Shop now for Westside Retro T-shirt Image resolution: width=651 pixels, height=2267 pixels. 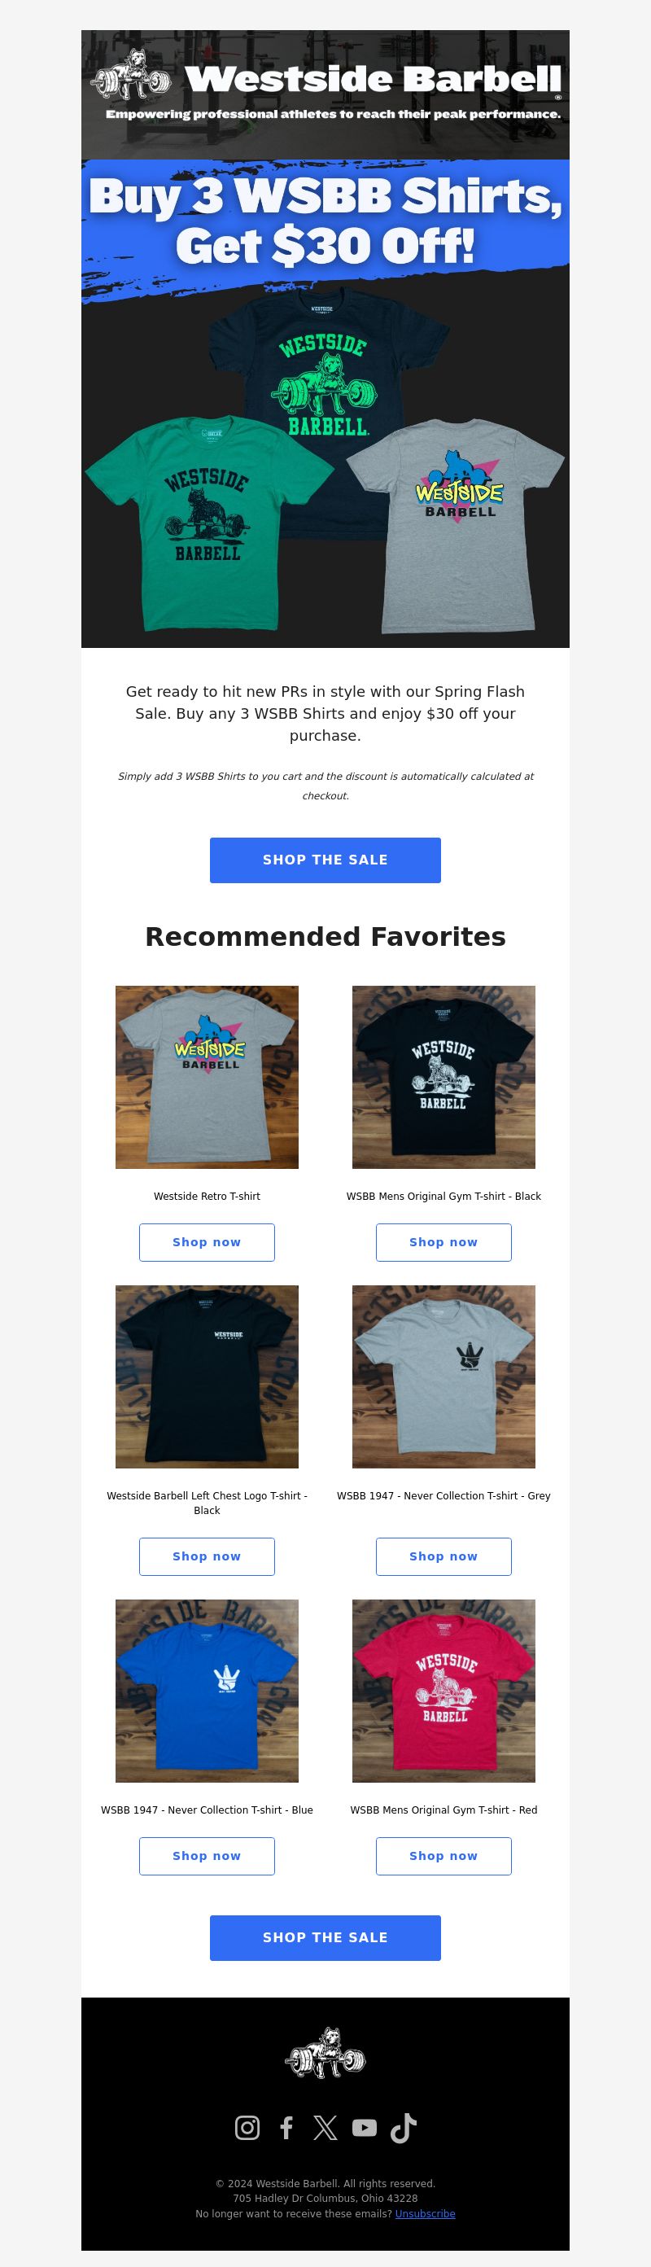207,1241
